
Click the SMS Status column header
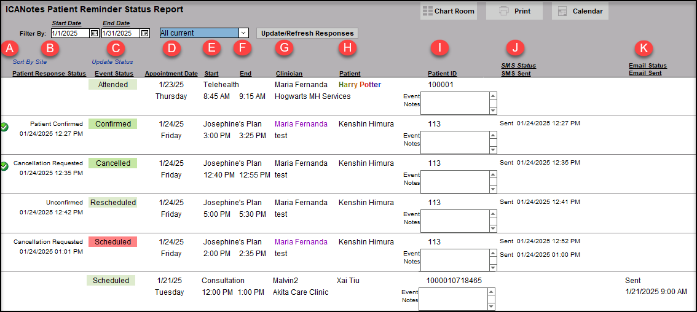click(518, 66)
